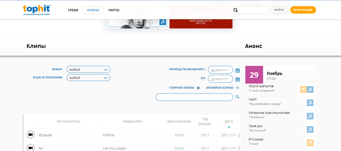Click the 'Войти' login button
This screenshot has width=341, height=151.
(x=279, y=10)
